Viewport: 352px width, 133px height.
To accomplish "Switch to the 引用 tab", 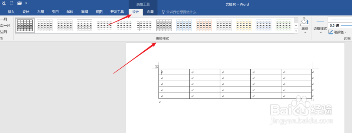I will tap(55, 12).
